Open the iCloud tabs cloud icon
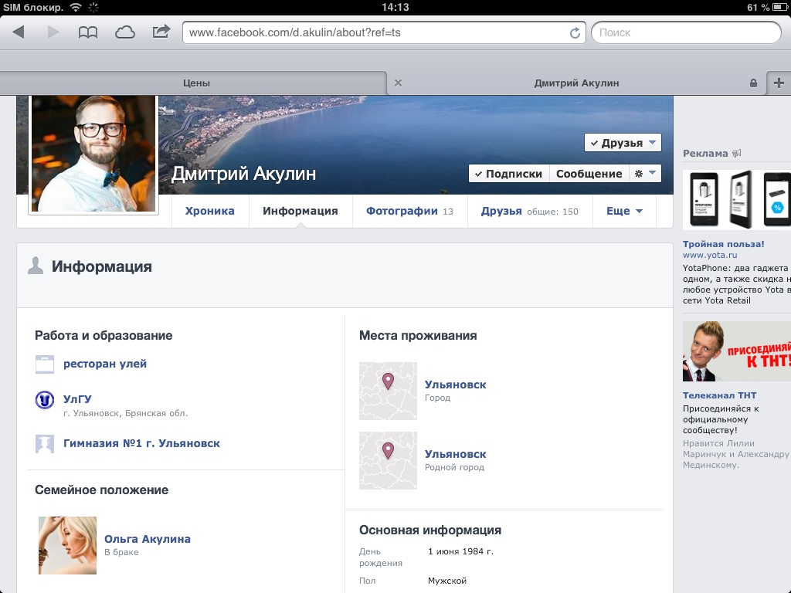Image resolution: width=791 pixels, height=593 pixels. coord(124,32)
